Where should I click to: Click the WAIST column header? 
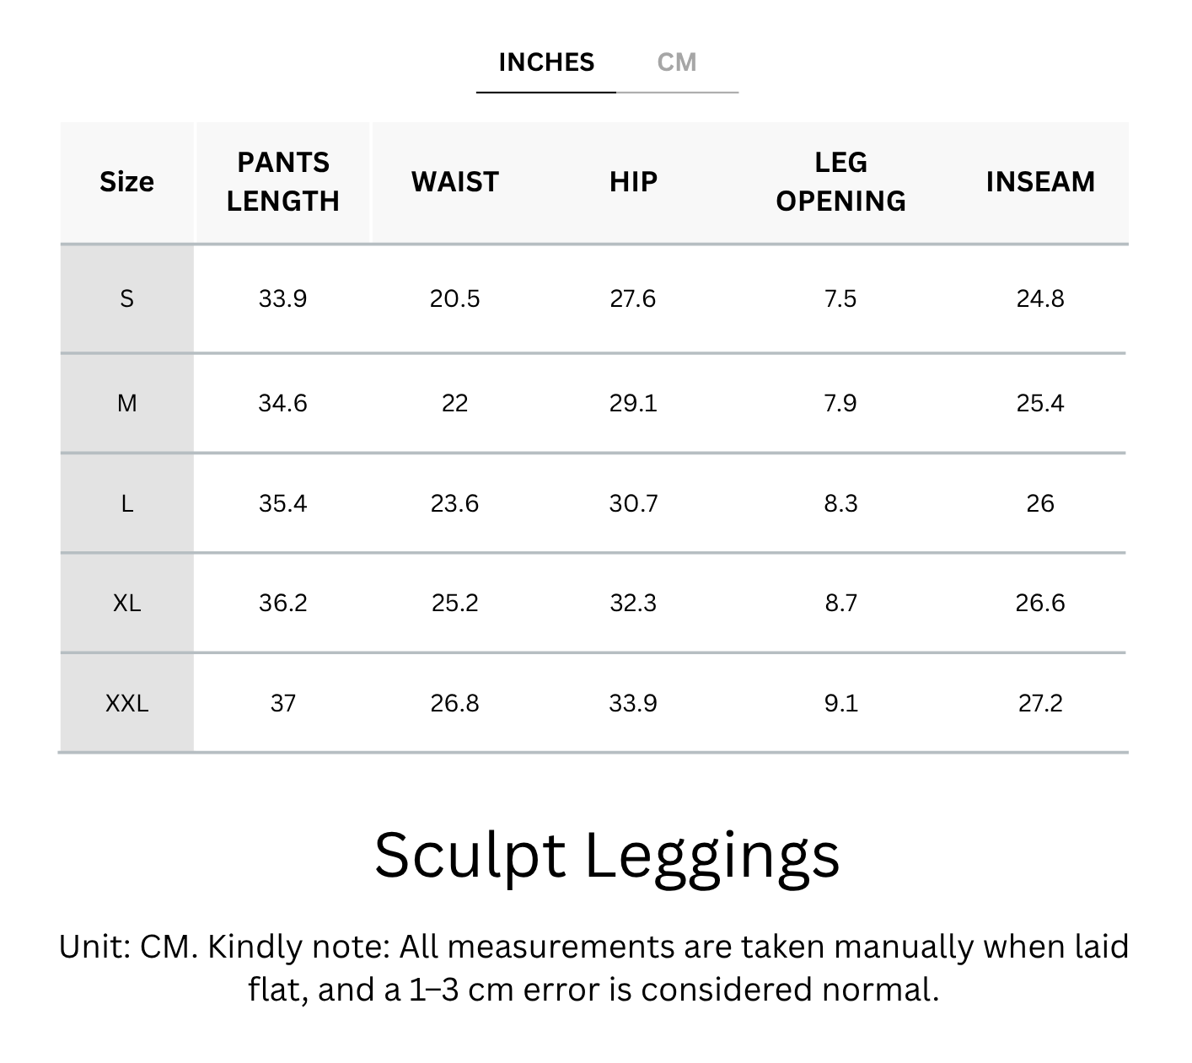455,182
